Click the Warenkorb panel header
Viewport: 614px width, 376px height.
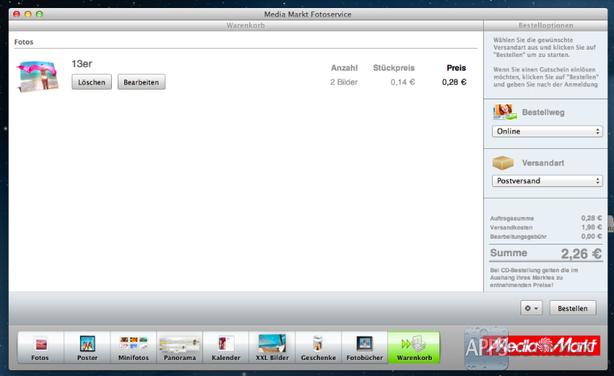[x=246, y=26]
